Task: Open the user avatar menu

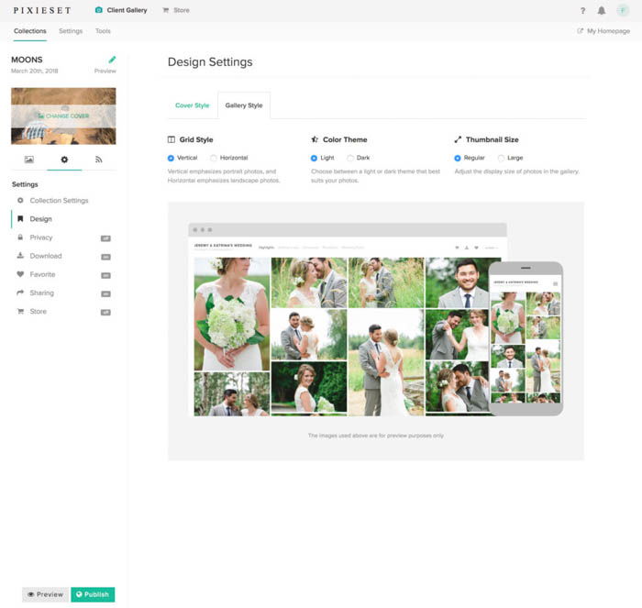Action: [623, 11]
